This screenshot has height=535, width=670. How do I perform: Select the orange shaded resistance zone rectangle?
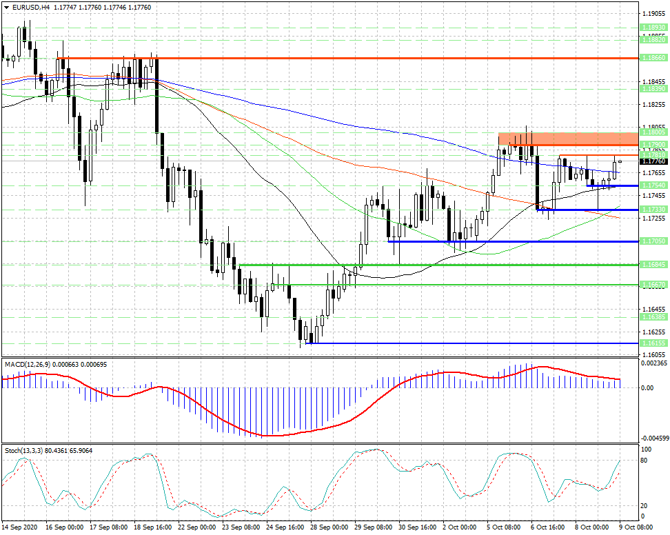[568, 139]
